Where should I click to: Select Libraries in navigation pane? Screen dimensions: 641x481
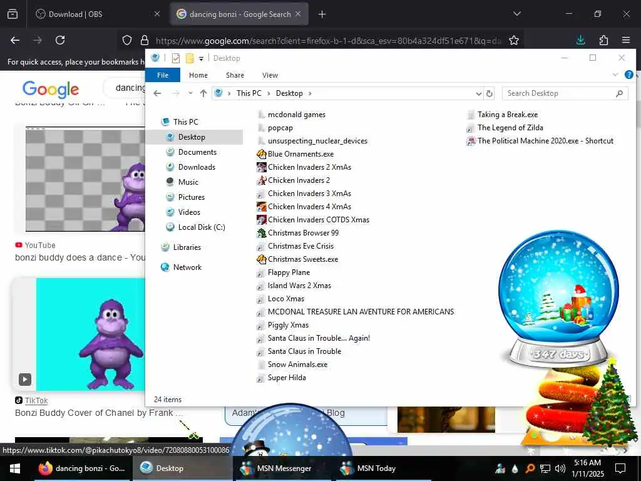(x=187, y=247)
